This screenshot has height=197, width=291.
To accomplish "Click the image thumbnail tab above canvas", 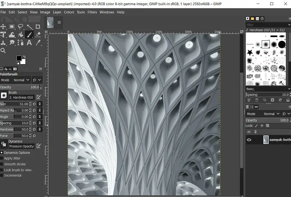I will (x=50, y=22).
